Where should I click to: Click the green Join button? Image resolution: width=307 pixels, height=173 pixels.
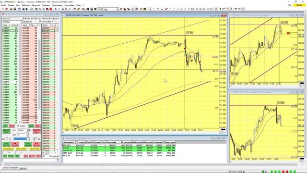click(x=5, y=126)
